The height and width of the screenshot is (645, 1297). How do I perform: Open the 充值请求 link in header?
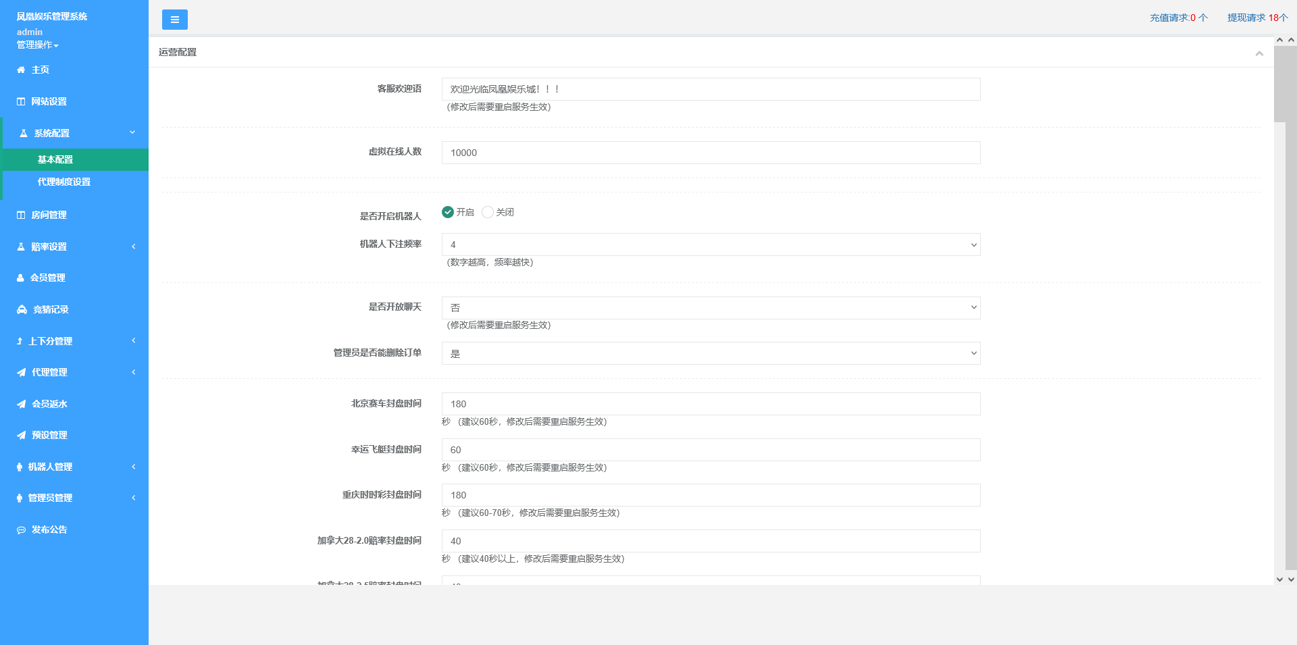tap(1178, 18)
